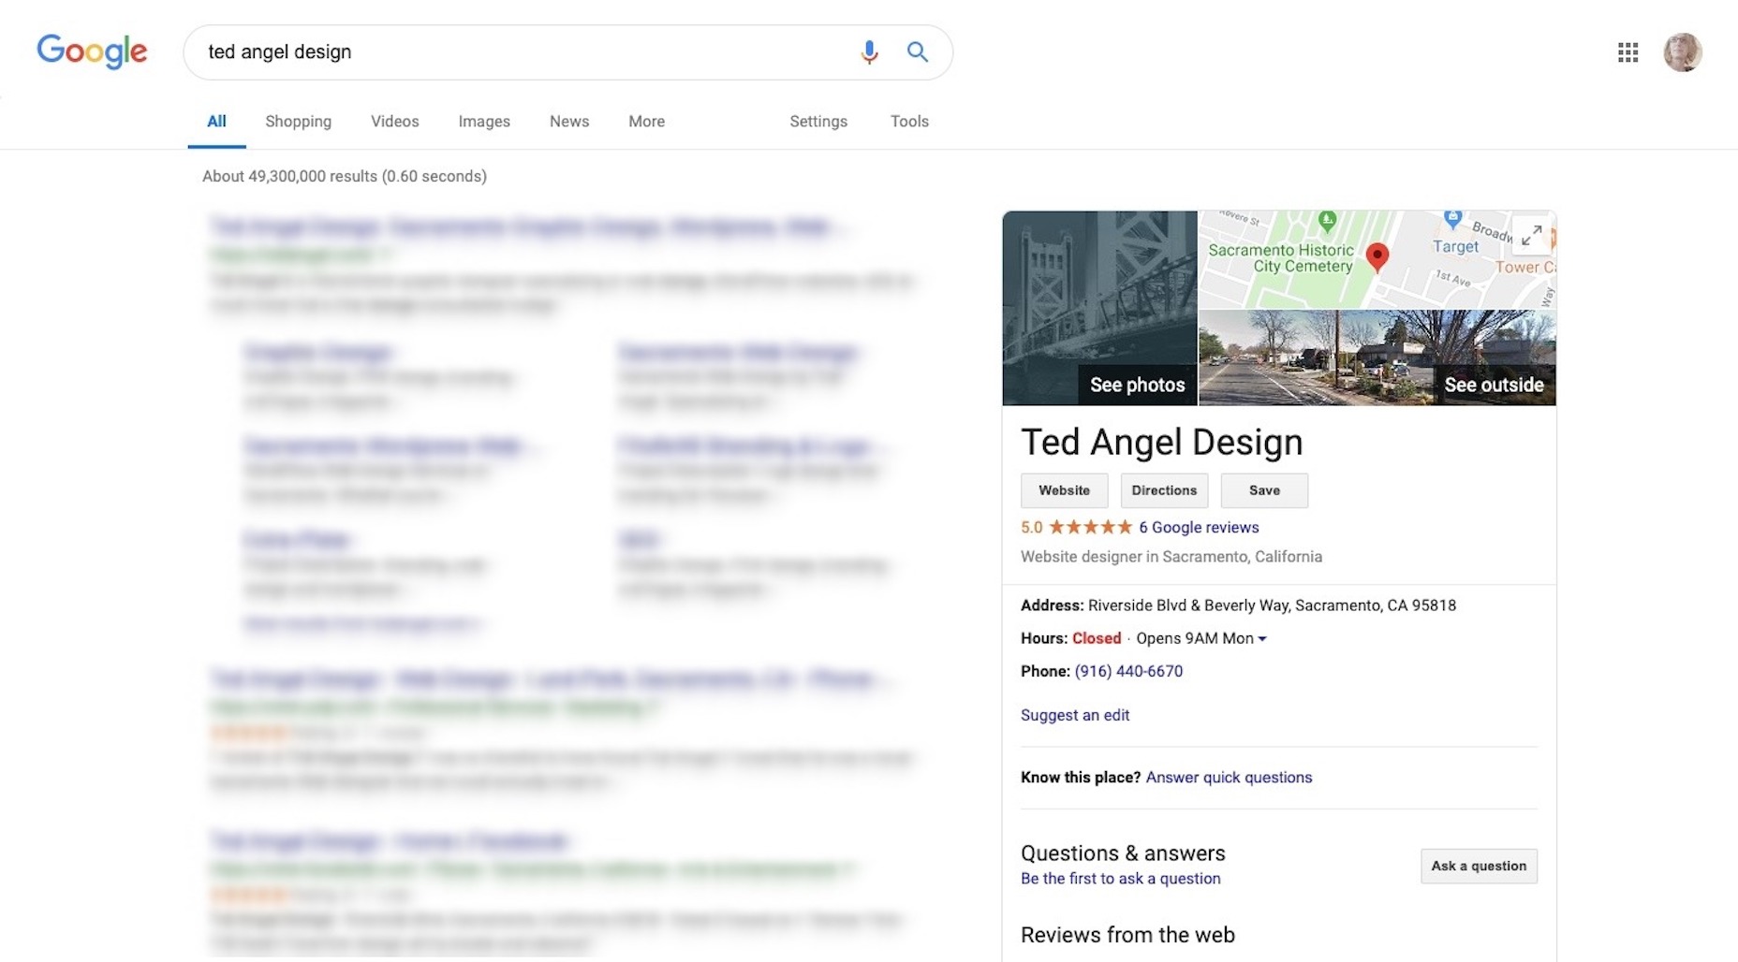Open the Google apps grid
This screenshot has width=1738, height=962.
tap(1628, 52)
